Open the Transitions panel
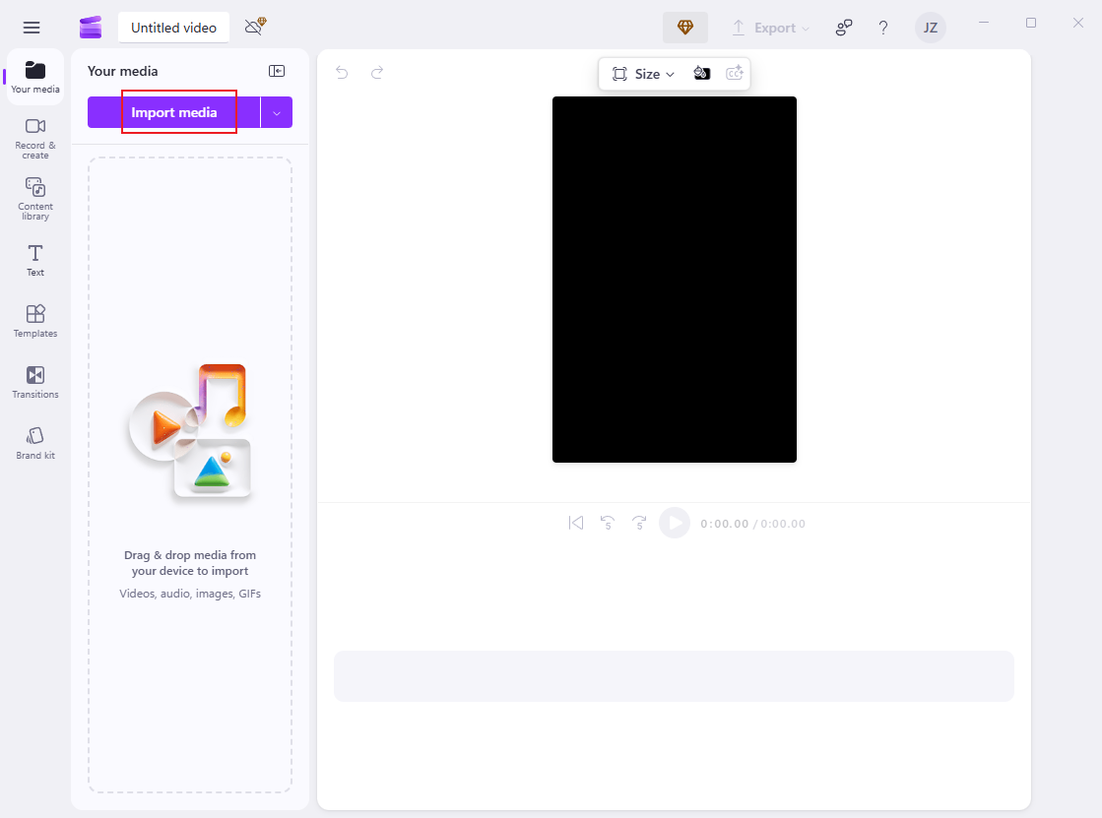The image size is (1102, 818). [34, 381]
